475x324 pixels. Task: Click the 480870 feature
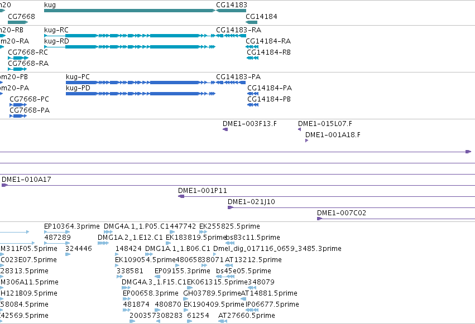click(x=157, y=311)
